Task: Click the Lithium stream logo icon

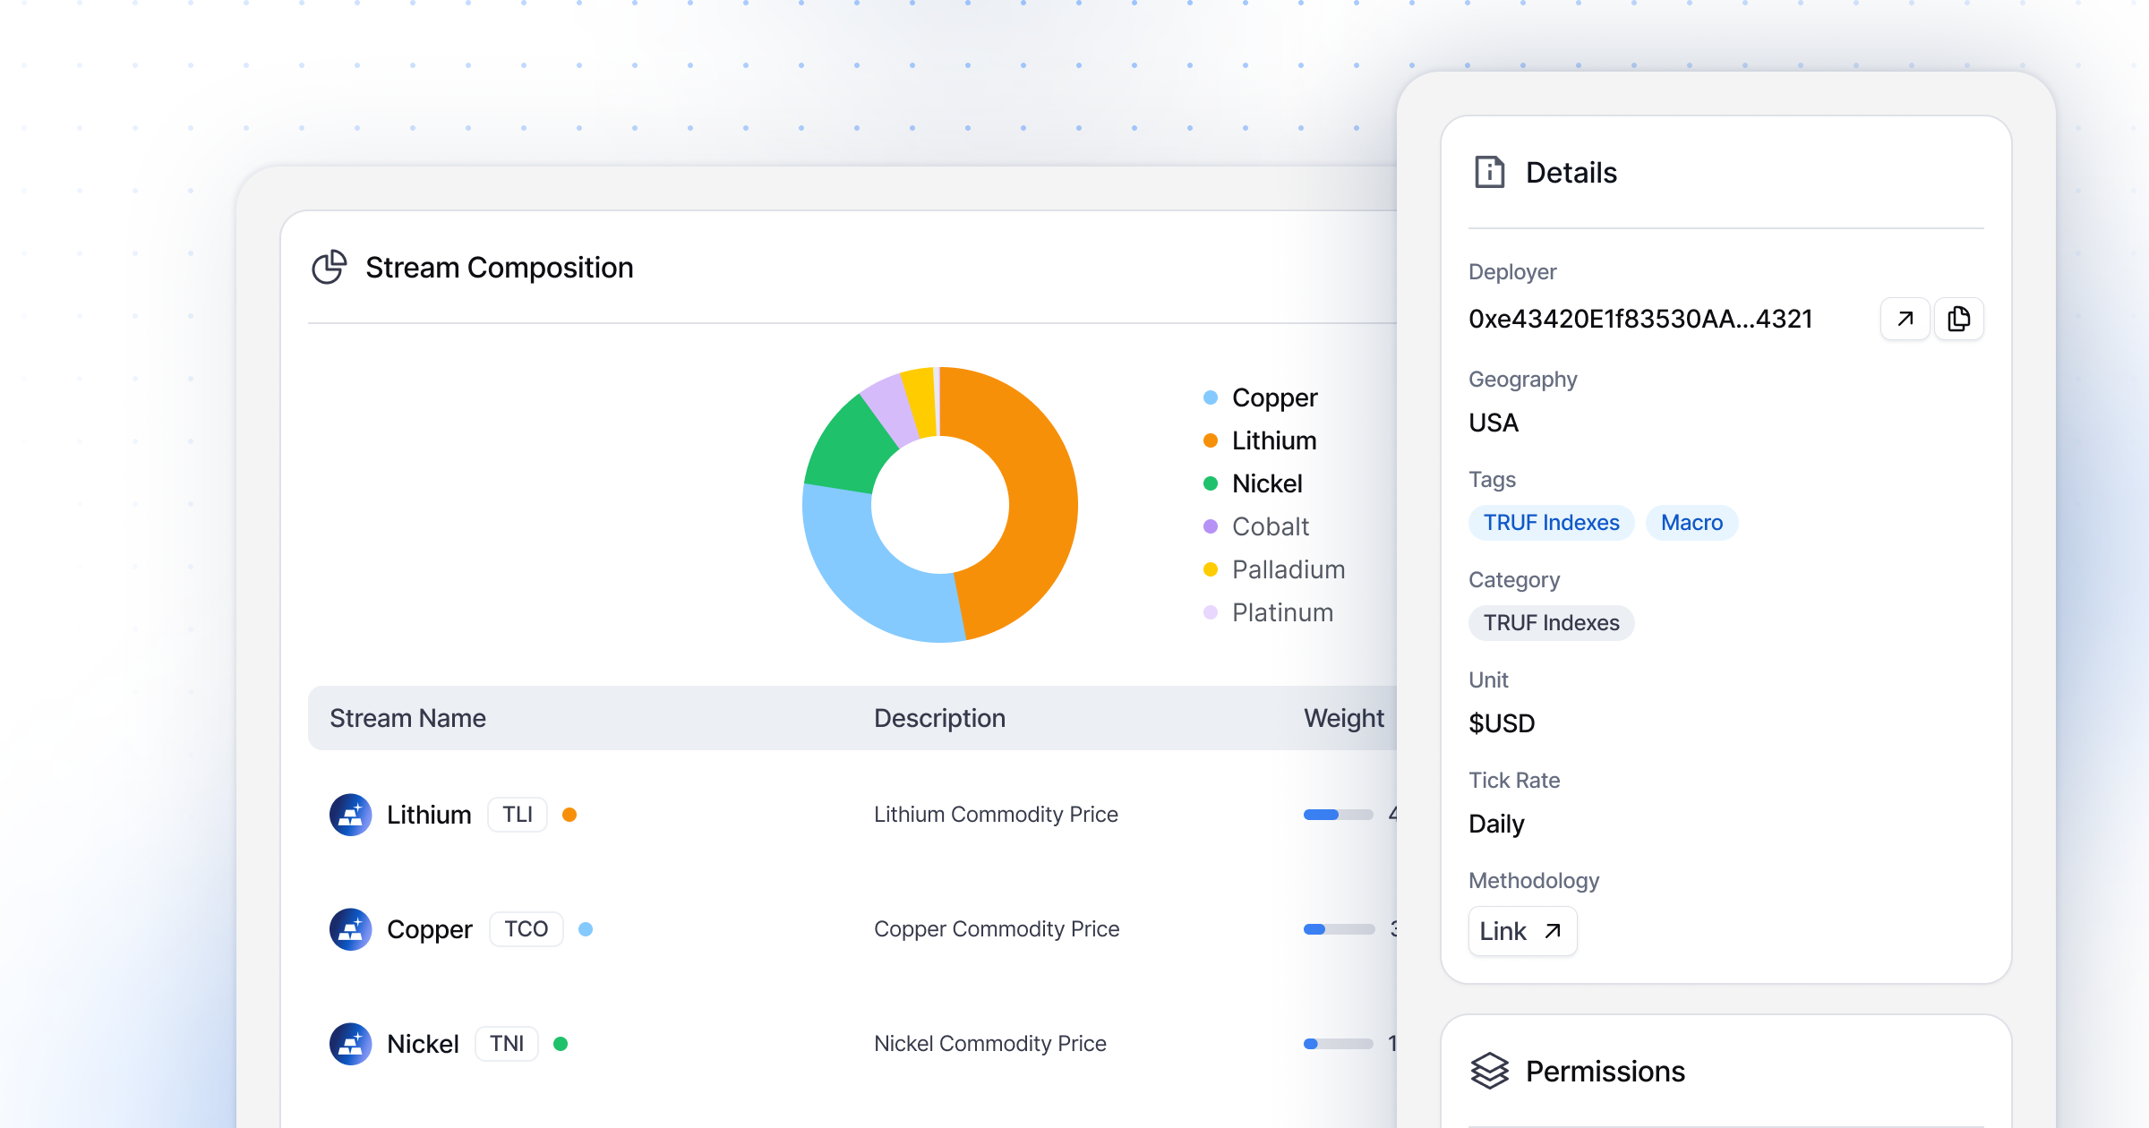Action: pos(351,815)
